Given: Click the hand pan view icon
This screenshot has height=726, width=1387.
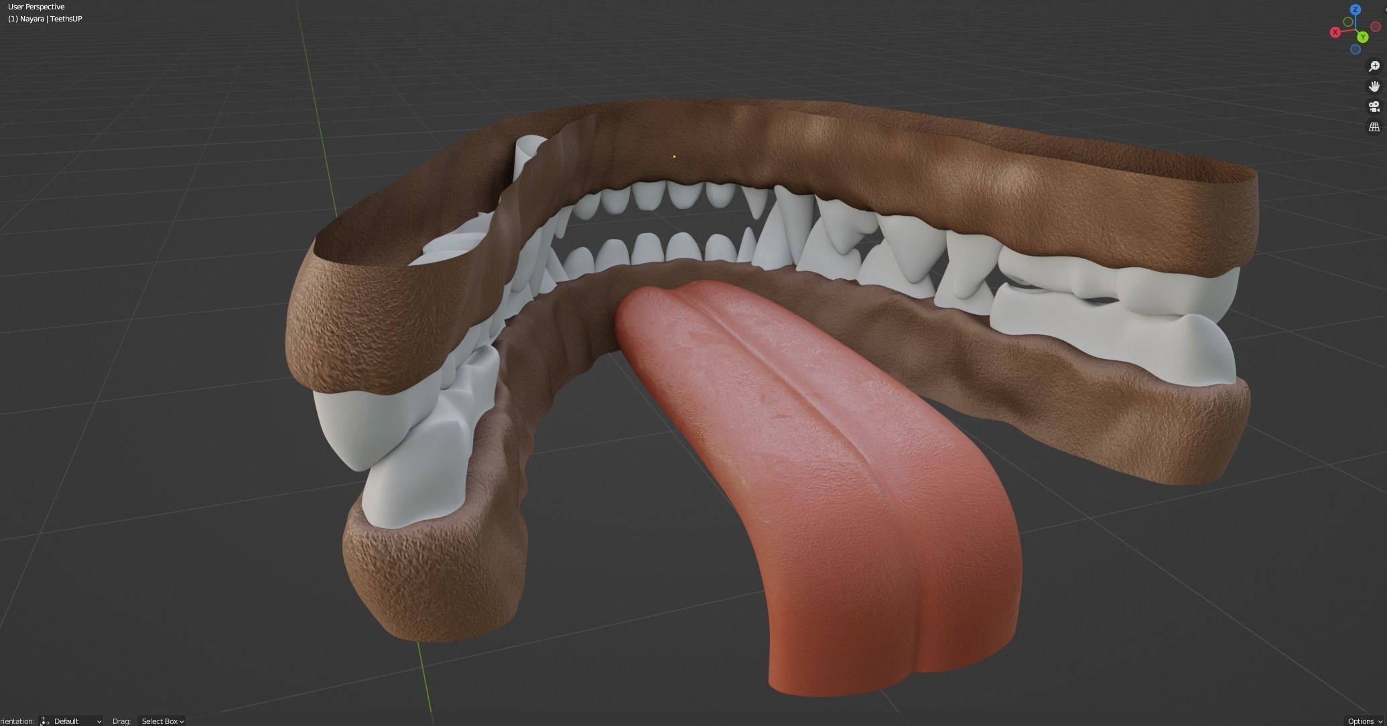Looking at the screenshot, I should tap(1374, 86).
